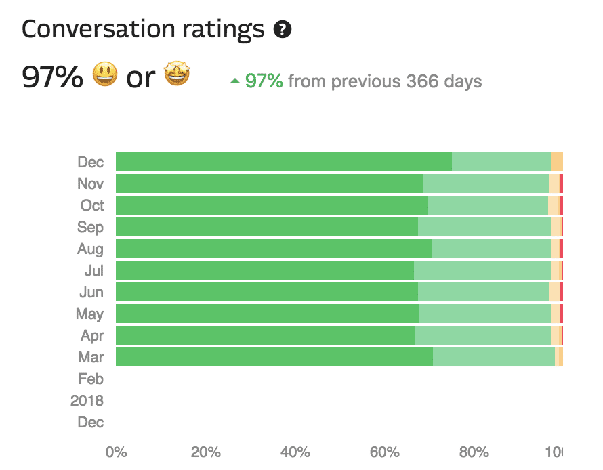603x470 pixels.
Task: Select the light green segment of top Dec bar
Action: coord(501,162)
